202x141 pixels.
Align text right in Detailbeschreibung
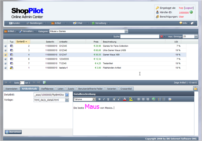point(148,99)
